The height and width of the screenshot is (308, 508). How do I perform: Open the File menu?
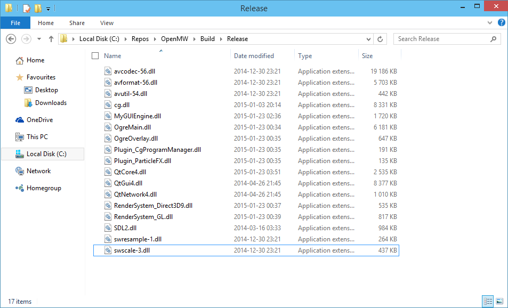point(15,22)
